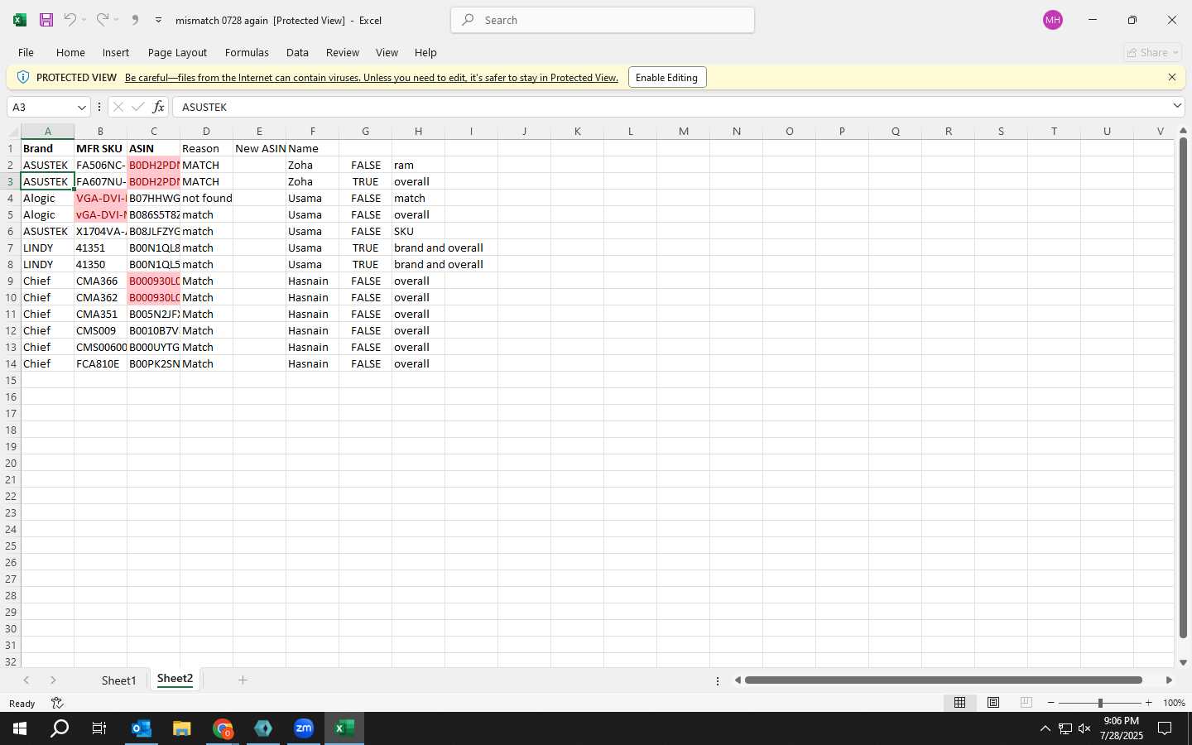Select the CMA366 cell

(100, 281)
